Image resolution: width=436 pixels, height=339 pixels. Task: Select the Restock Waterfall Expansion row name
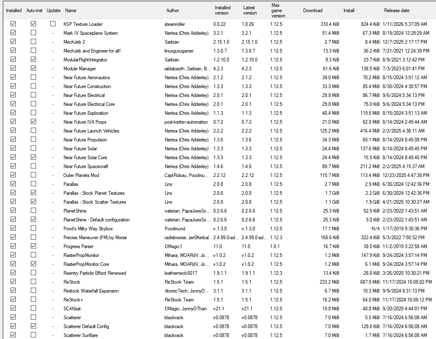click(x=91, y=291)
